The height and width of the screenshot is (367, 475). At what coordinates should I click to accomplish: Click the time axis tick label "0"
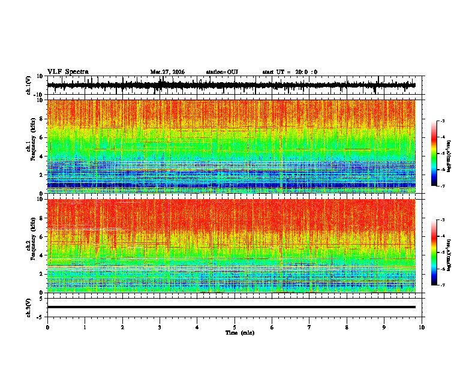pos(47,327)
